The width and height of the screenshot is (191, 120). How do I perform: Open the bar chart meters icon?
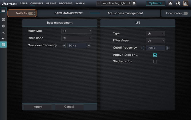click(x=186, y=3)
